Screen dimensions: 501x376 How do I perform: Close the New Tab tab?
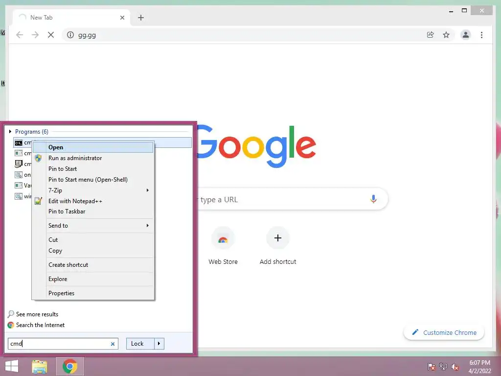point(122,18)
